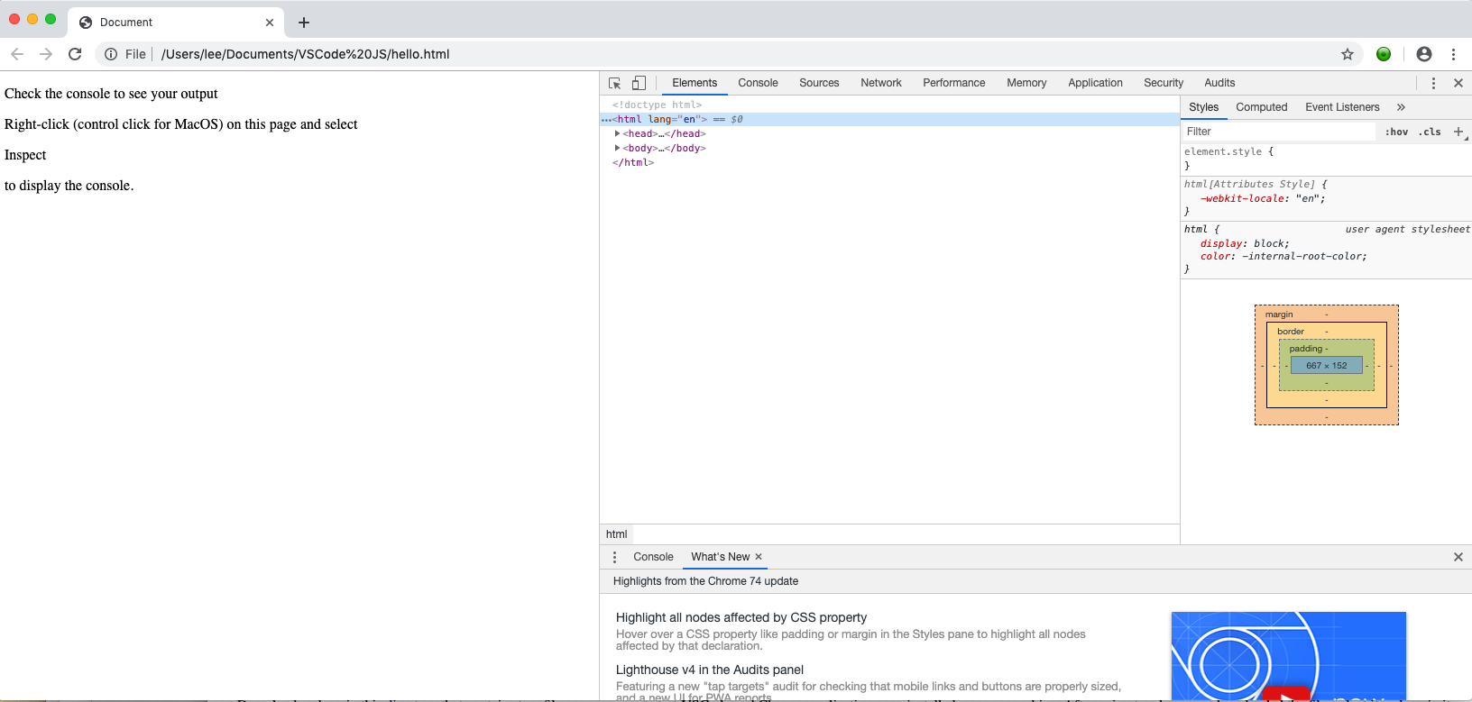Click the Styles Filter input field
This screenshot has height=702, width=1472.
point(1278,132)
